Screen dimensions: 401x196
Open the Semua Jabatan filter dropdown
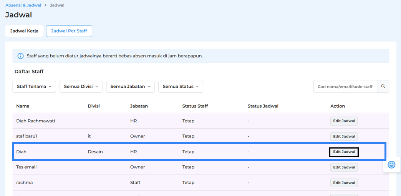tap(130, 87)
